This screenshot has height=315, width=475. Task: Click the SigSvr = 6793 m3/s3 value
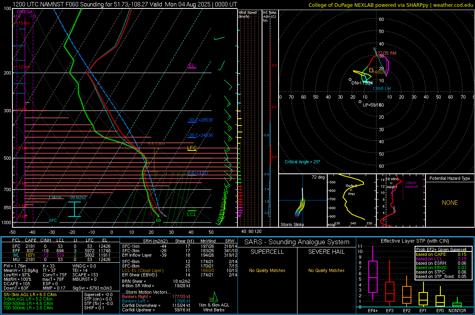coord(92,288)
